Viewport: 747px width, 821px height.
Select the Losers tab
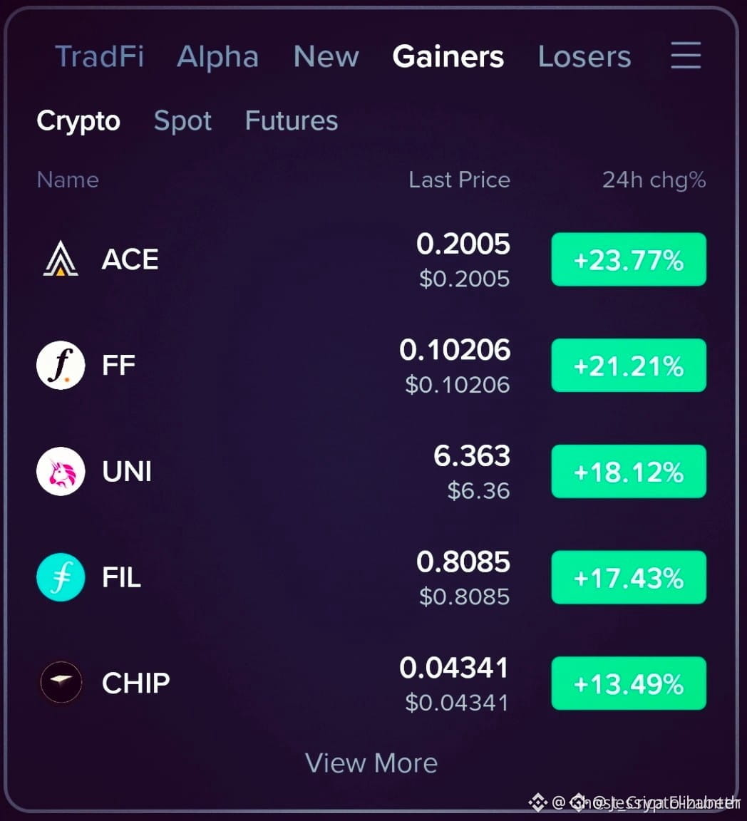(x=584, y=56)
